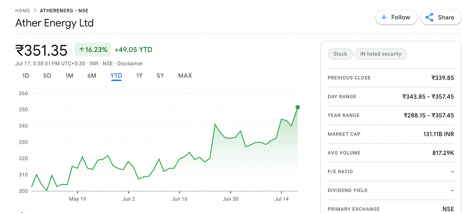The height and width of the screenshot is (213, 462).
Task: Click the green endpoint dot on chart
Action: pyautogui.click(x=298, y=107)
